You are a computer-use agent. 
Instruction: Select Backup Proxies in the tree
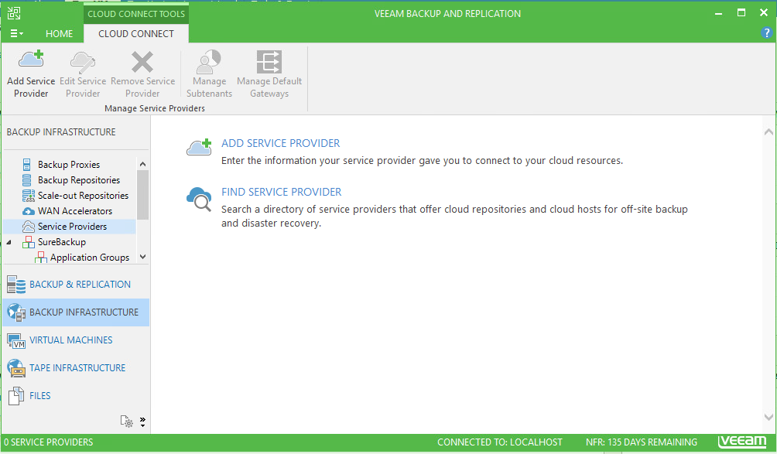[x=69, y=165]
